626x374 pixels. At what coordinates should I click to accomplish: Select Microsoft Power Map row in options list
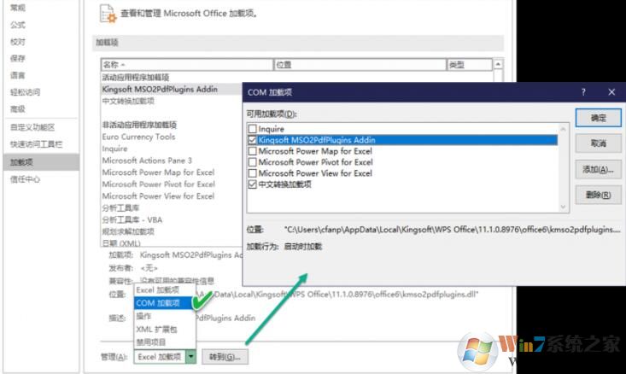click(x=158, y=172)
